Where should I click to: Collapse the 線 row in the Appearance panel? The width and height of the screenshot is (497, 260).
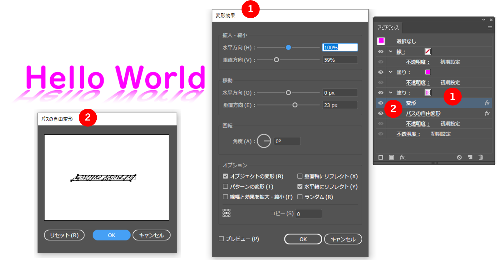click(391, 51)
